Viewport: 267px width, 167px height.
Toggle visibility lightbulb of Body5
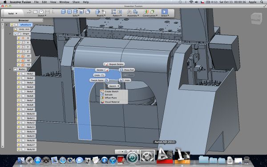(19, 91)
